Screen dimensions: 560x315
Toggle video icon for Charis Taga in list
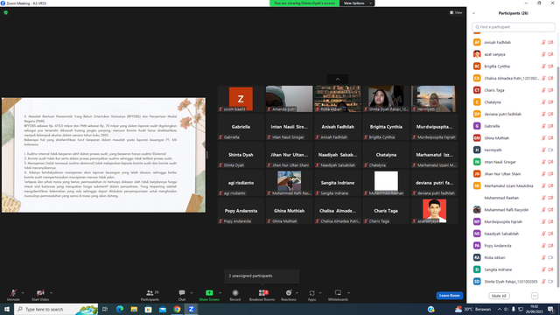(x=550, y=90)
